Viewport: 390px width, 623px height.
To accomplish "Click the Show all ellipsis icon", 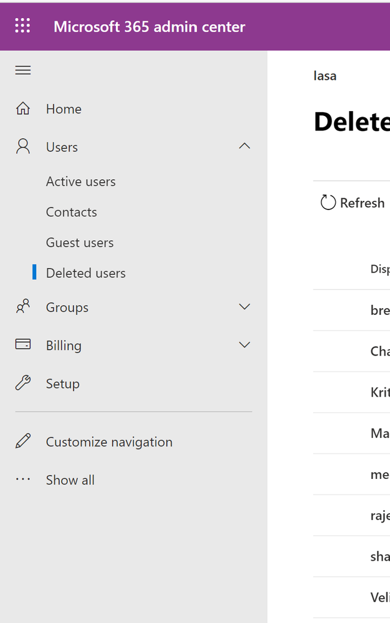I will pyautogui.click(x=22, y=479).
